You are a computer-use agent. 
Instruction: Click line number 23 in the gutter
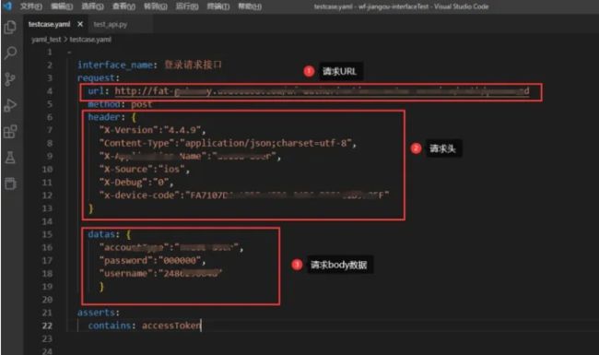click(x=47, y=339)
